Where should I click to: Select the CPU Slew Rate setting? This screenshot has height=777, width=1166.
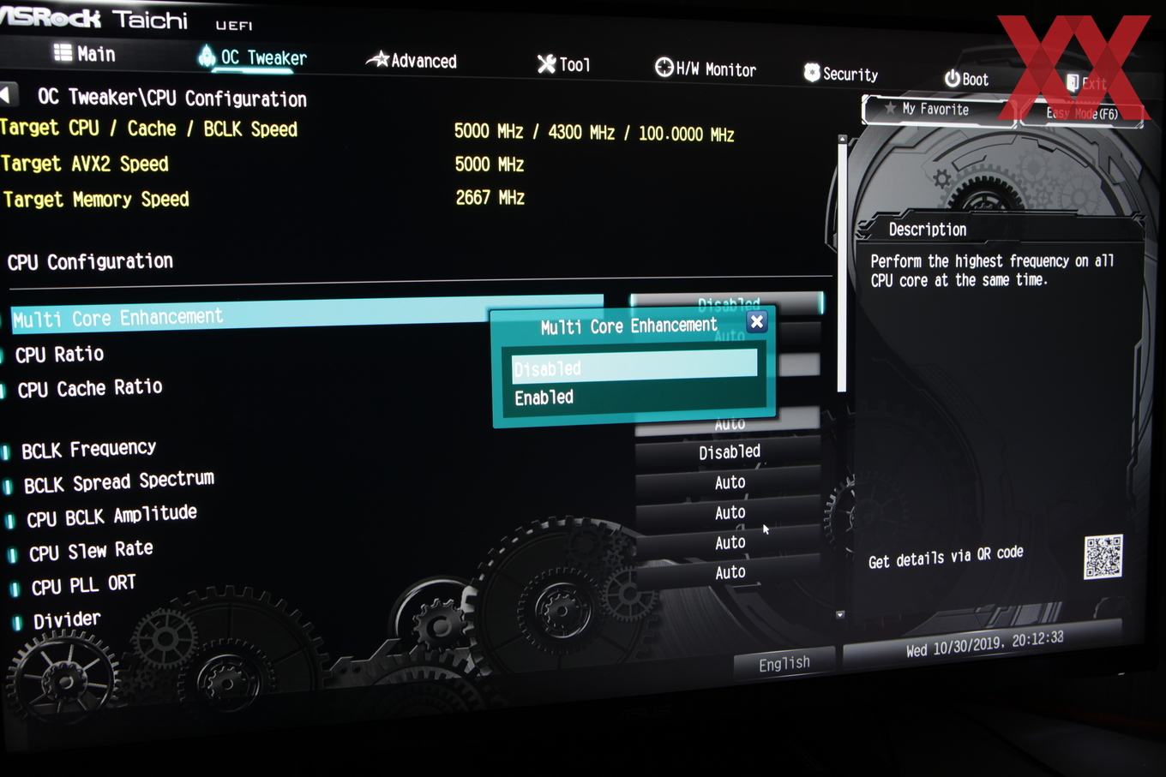[91, 551]
